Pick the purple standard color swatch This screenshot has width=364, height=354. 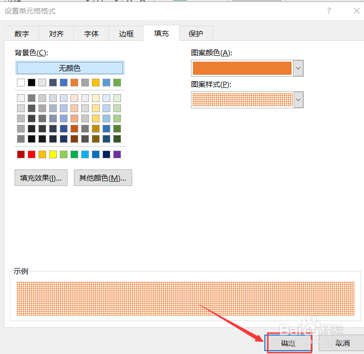pos(117,154)
